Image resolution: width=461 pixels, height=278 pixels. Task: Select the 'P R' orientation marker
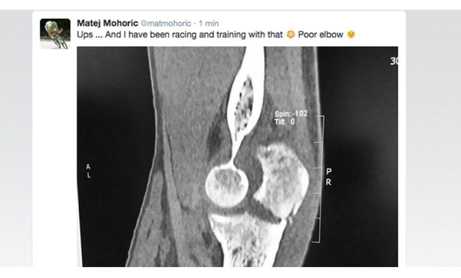(x=328, y=177)
